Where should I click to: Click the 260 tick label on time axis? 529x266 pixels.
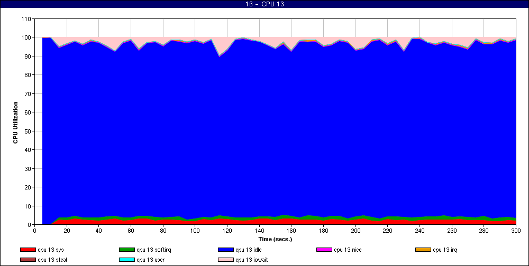(452, 231)
